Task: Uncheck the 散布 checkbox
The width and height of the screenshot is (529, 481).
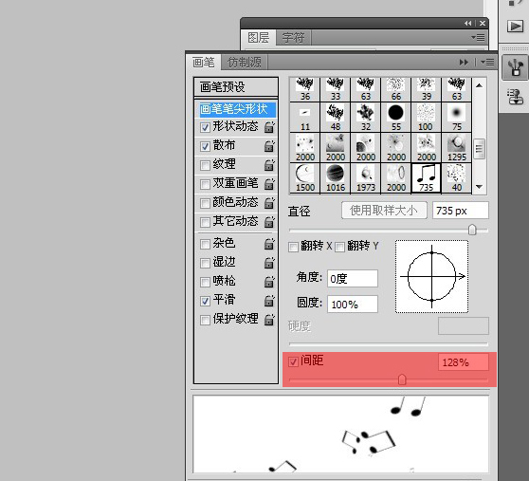Action: point(205,146)
